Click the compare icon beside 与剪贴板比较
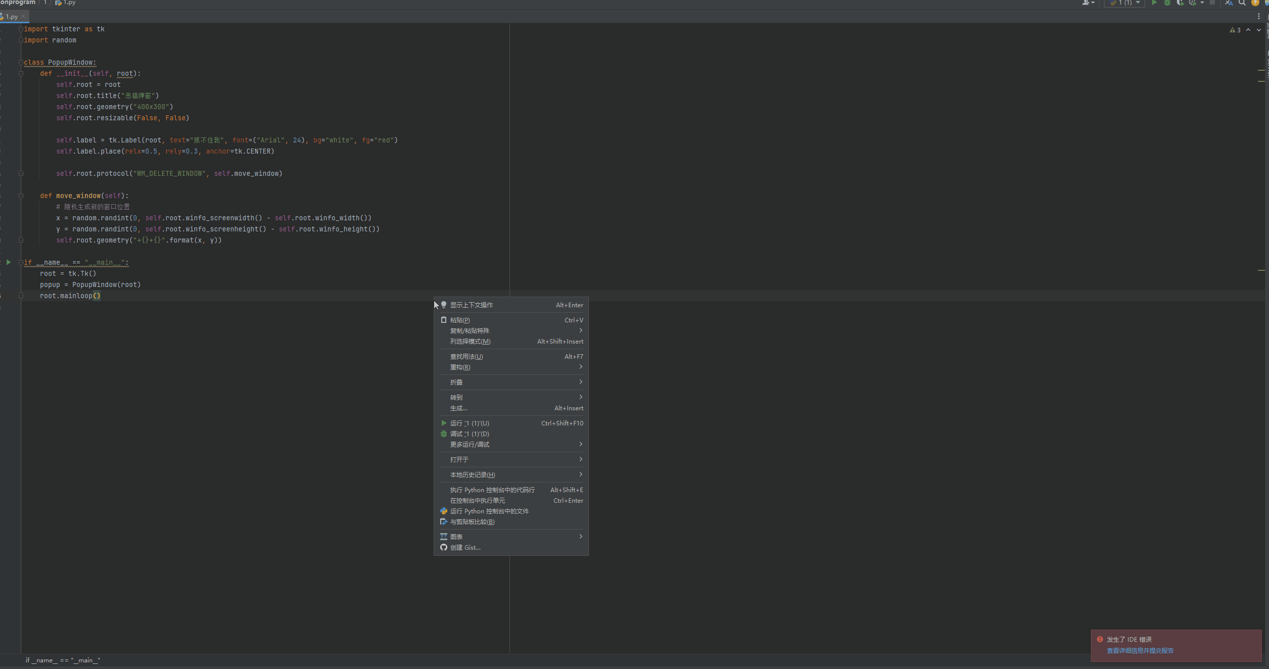1269x669 pixels. tap(444, 521)
